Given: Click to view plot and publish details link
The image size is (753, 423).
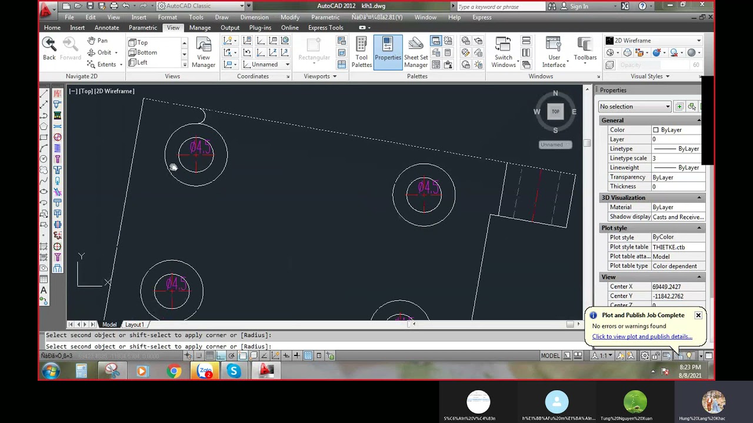Looking at the screenshot, I should coord(642,337).
